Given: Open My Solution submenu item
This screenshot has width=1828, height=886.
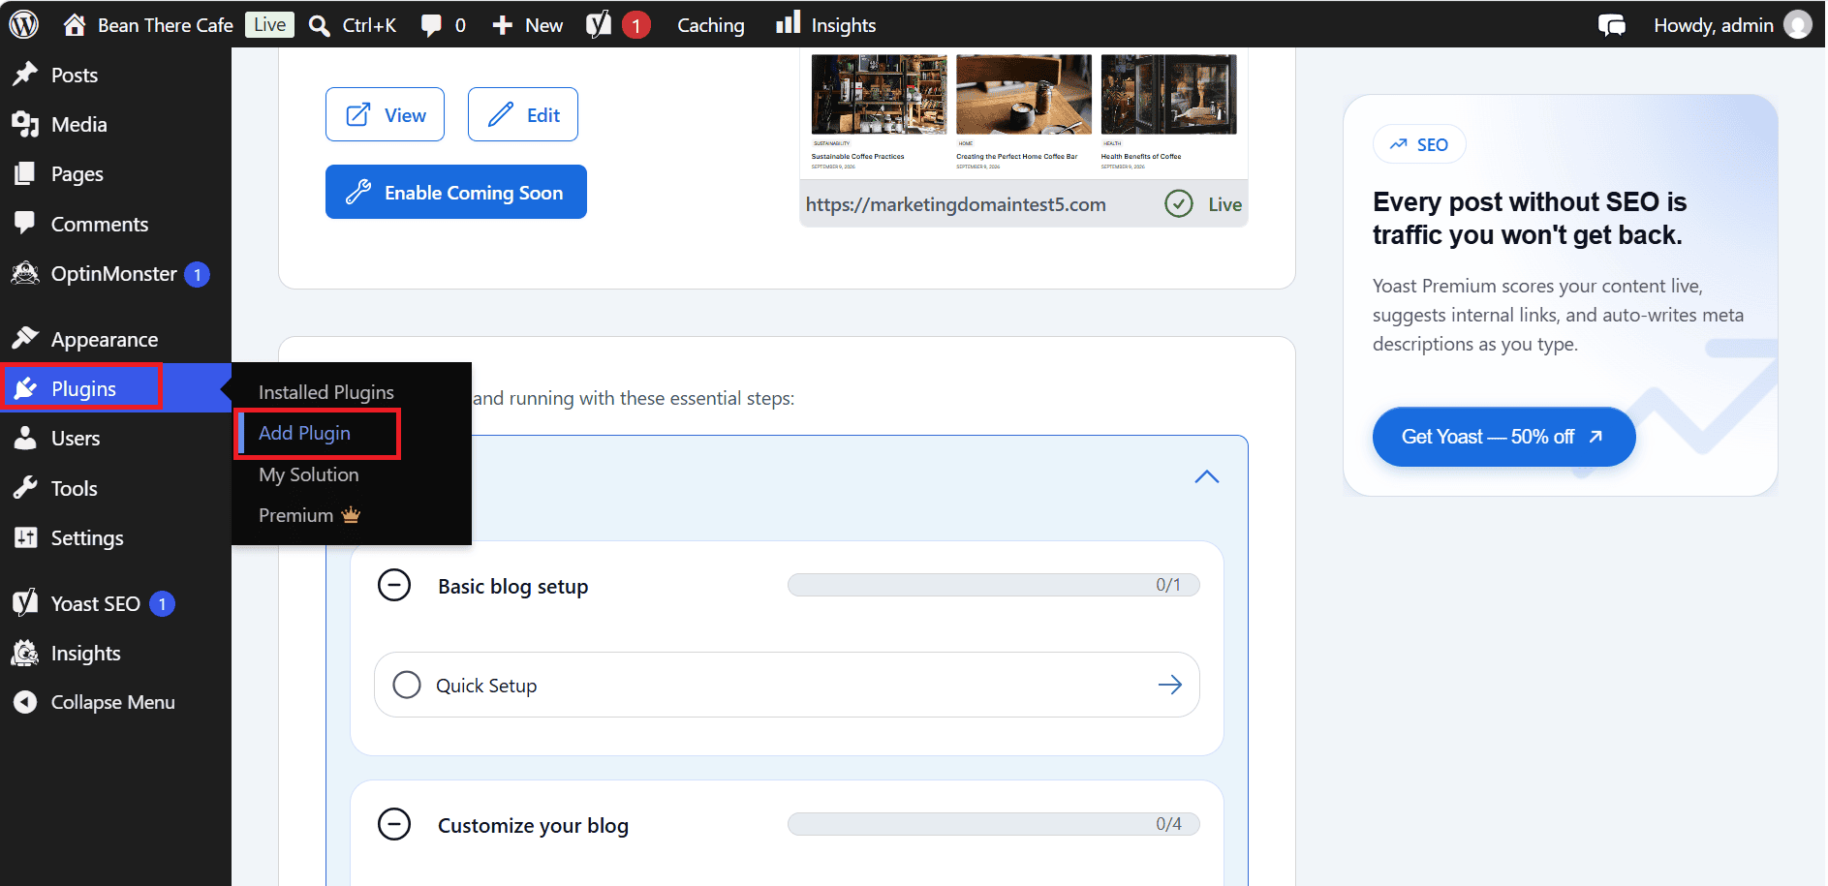Looking at the screenshot, I should [309, 474].
